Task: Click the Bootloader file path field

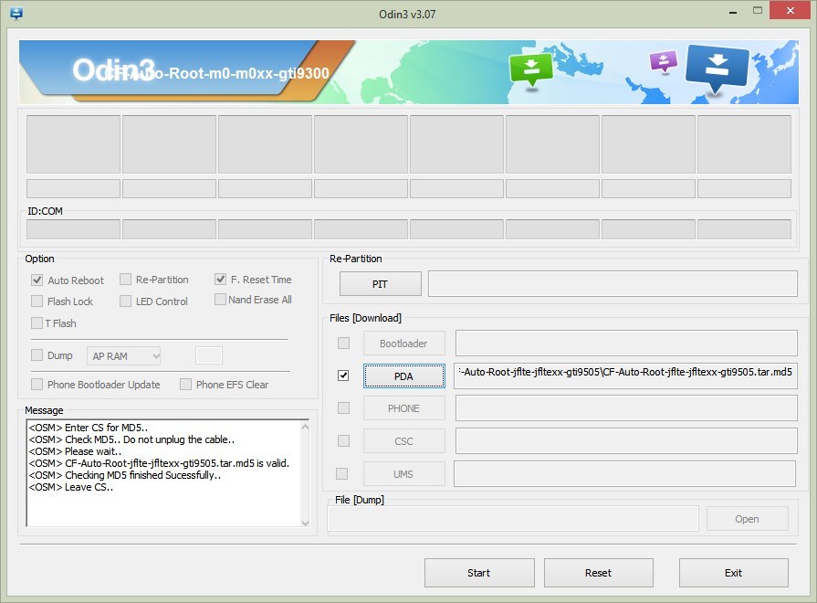Action: pos(626,343)
